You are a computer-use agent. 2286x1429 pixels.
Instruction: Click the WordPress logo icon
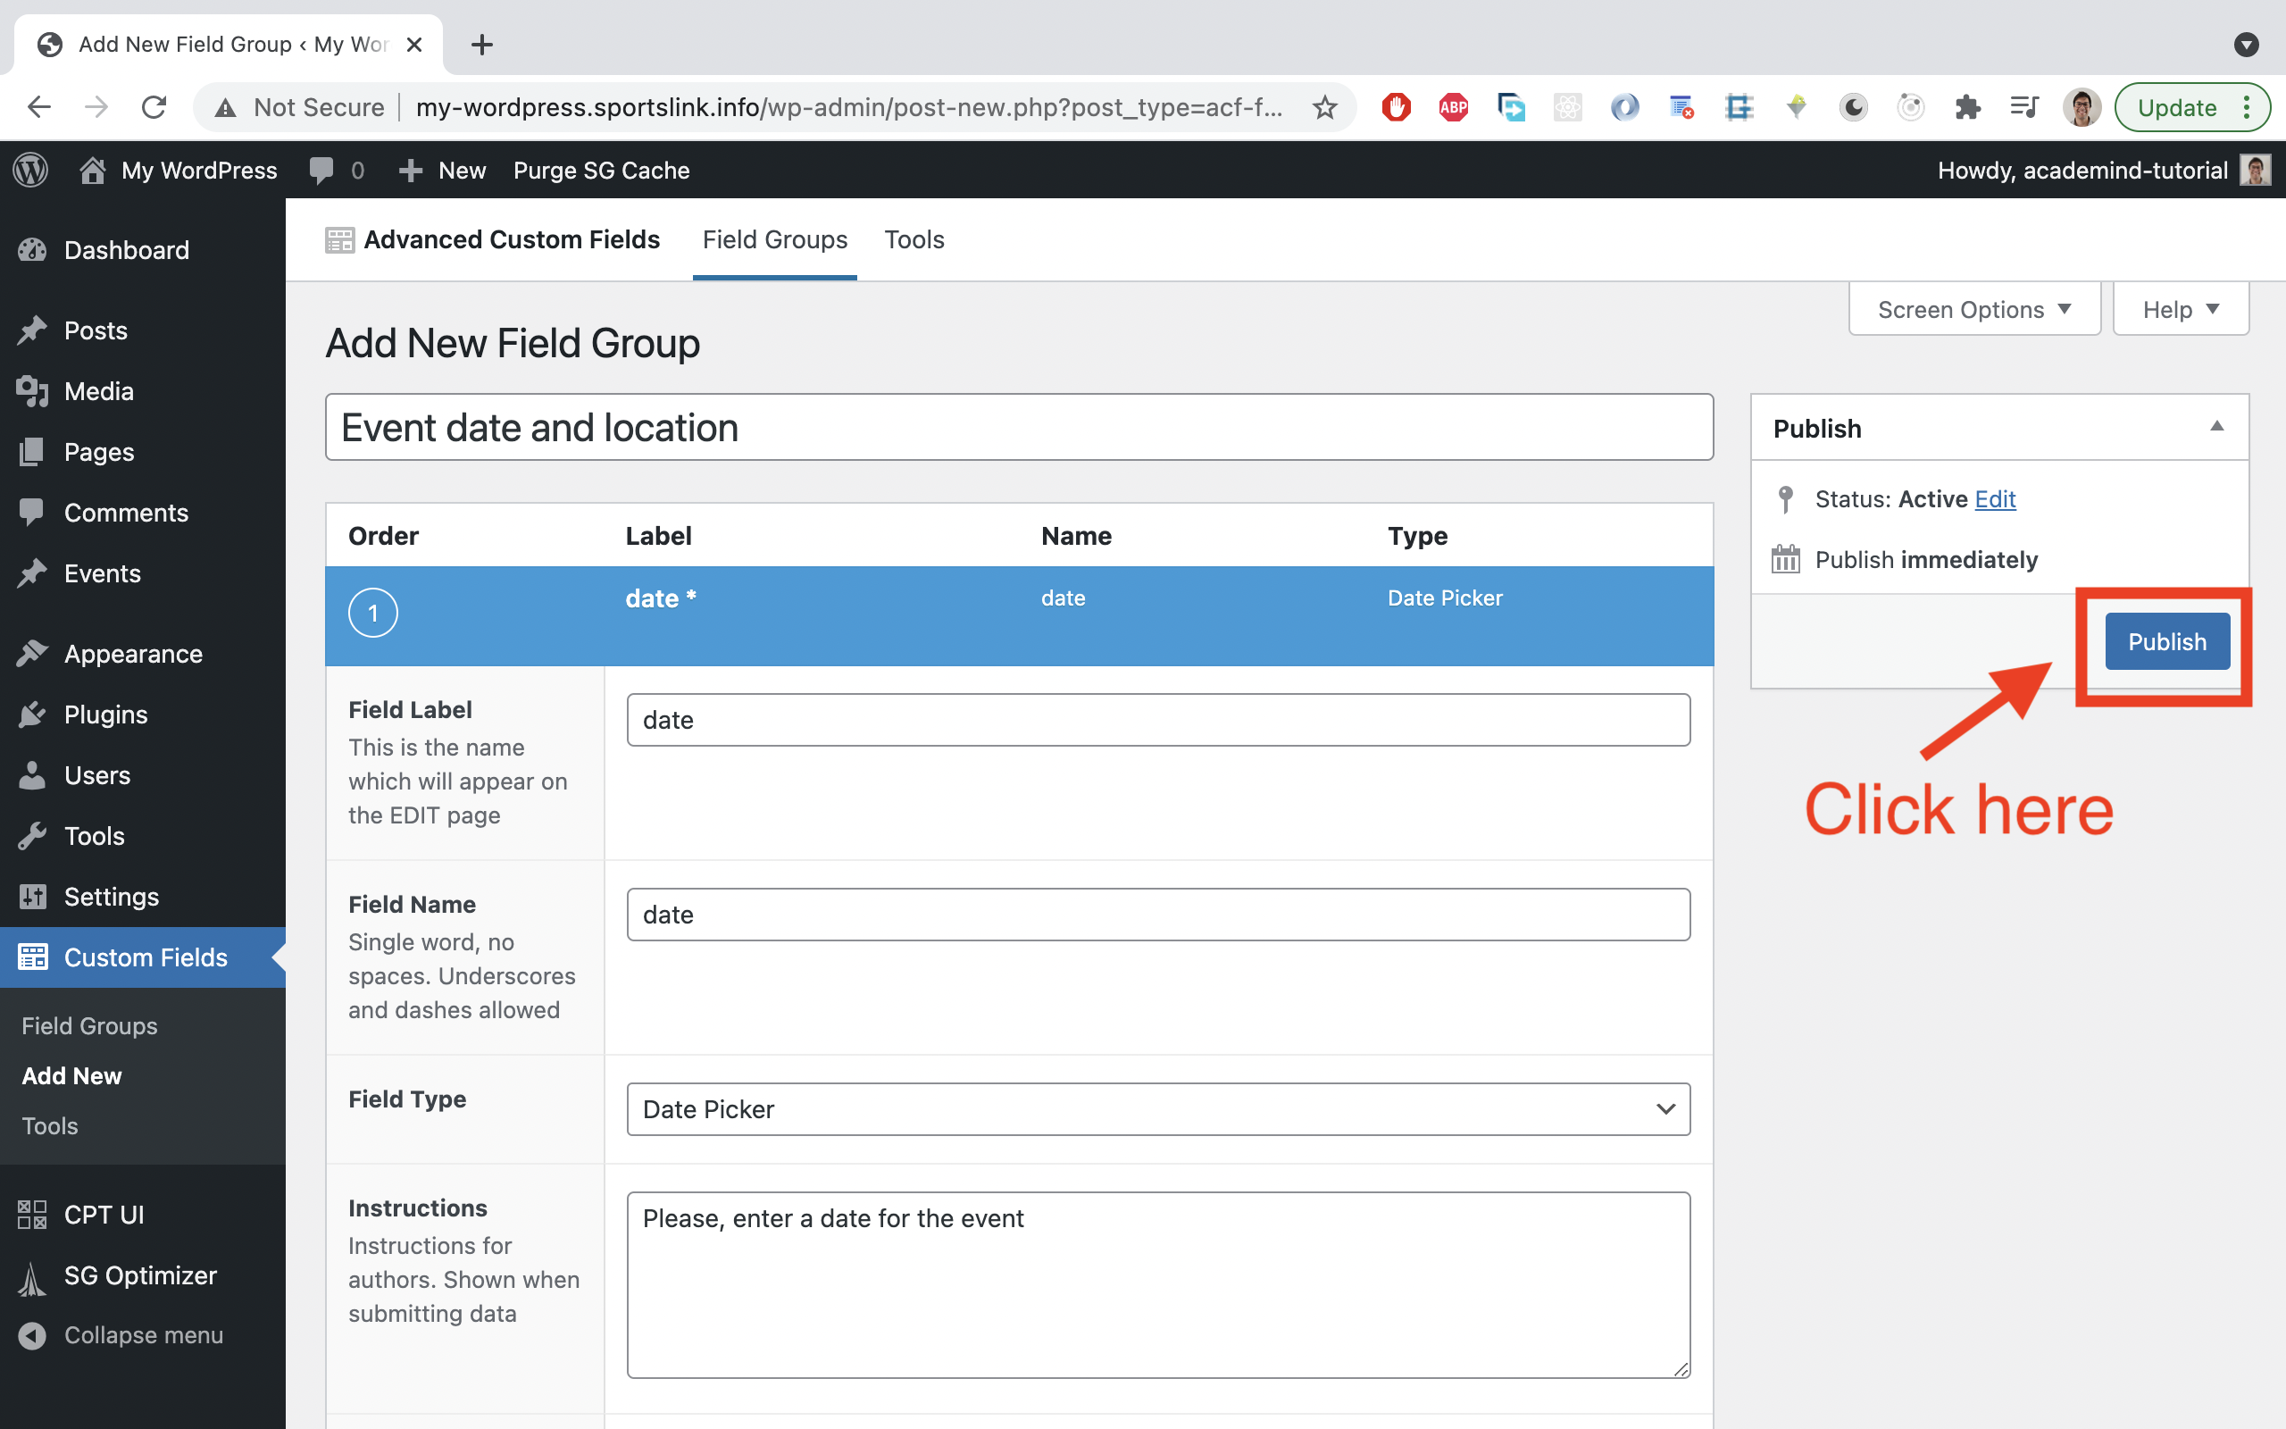30,170
